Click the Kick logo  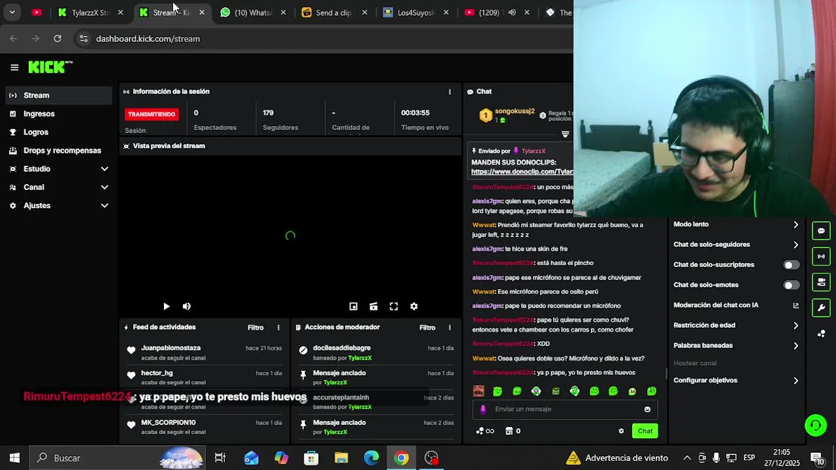(50, 67)
